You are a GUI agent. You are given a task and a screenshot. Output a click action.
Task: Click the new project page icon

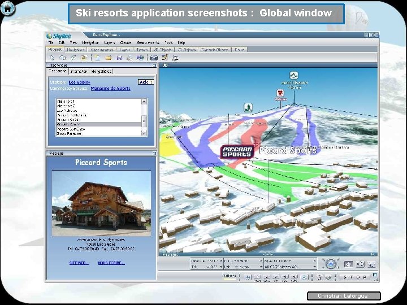coord(97,58)
